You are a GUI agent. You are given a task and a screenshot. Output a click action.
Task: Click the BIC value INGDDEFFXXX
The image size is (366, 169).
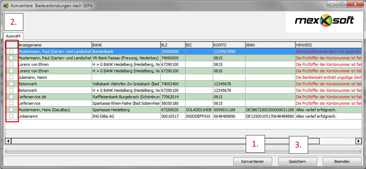tap(199, 116)
